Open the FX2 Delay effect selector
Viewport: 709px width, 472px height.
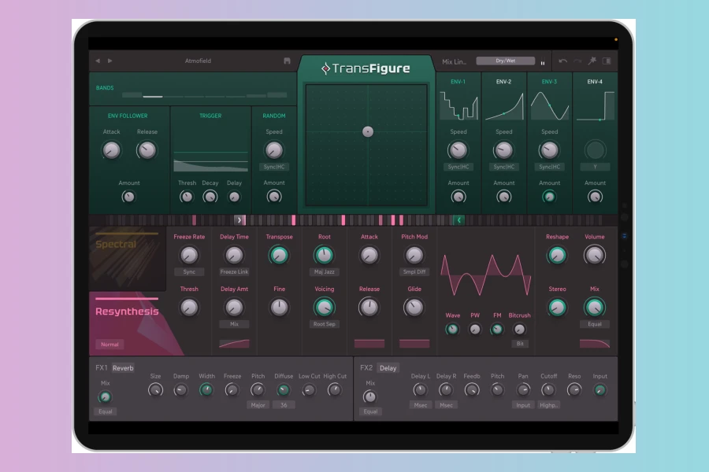tap(388, 368)
